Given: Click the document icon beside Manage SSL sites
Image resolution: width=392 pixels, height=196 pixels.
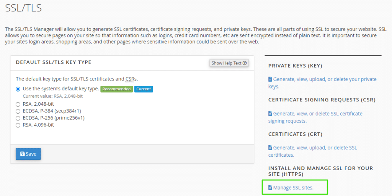Looking at the screenshot, I should 270,188.
